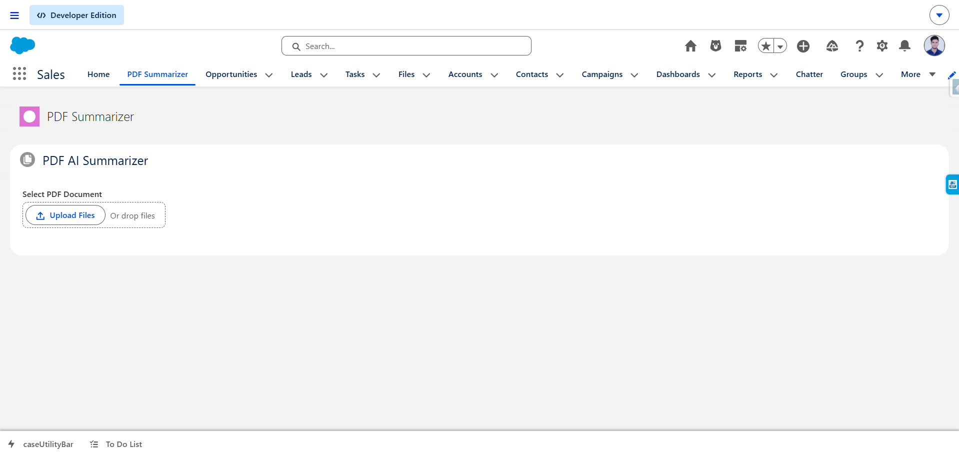Open the Dashboards tab
Image resolution: width=959 pixels, height=452 pixels.
(x=678, y=74)
